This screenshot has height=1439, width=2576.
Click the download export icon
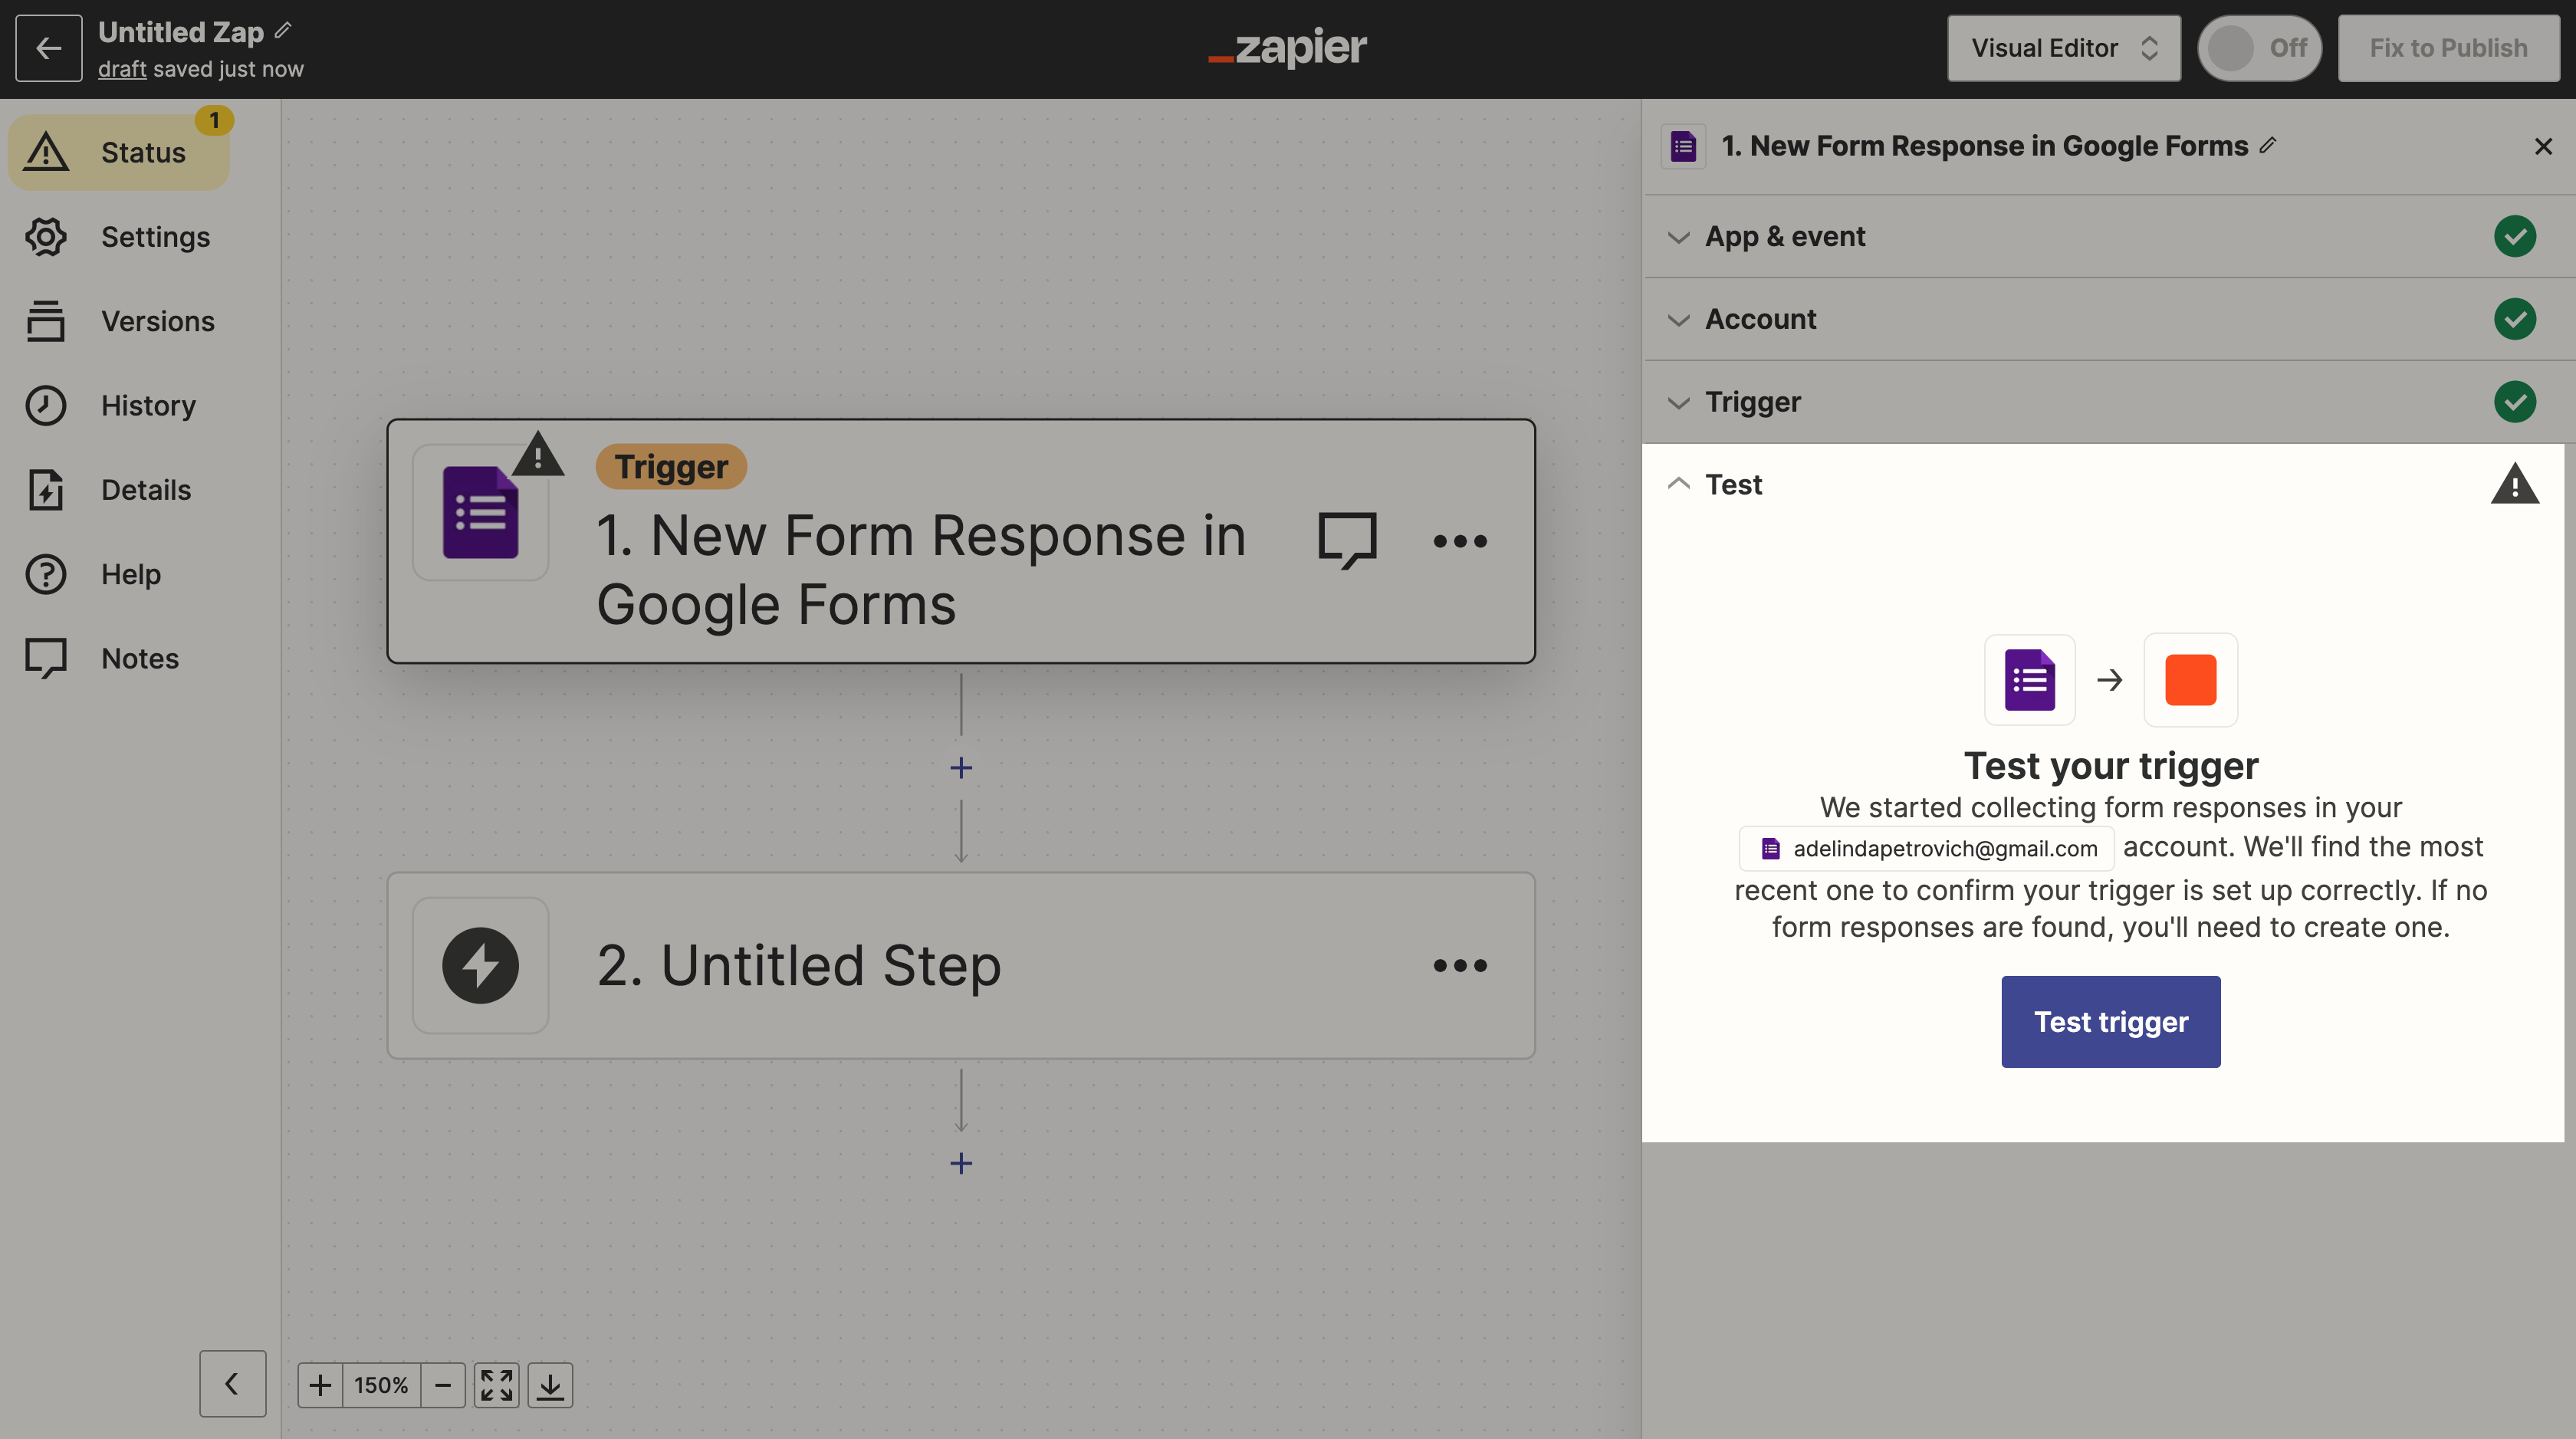click(x=550, y=1385)
